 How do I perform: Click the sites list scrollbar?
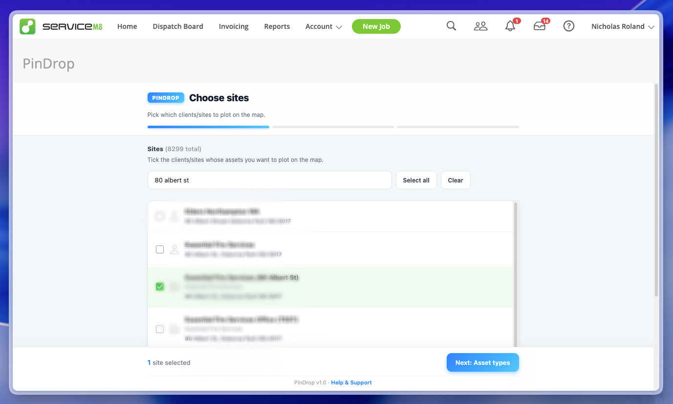pos(515,274)
